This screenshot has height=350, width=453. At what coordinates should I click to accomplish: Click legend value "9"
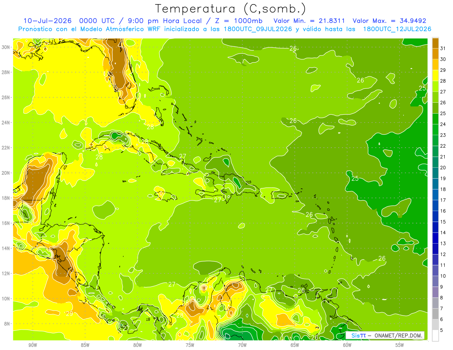442,287
